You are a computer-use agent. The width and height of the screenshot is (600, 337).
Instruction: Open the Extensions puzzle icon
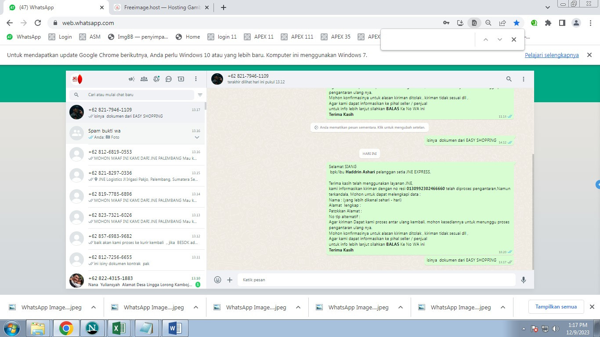tap(548, 23)
